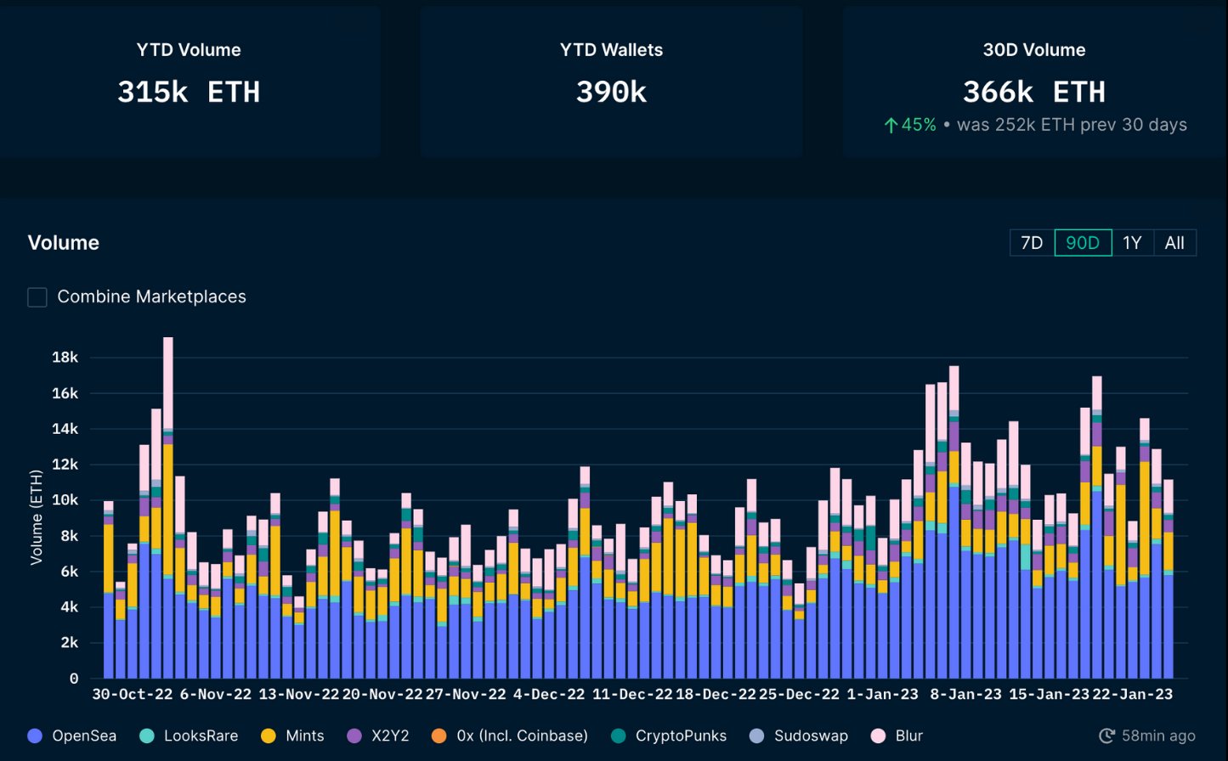Image resolution: width=1228 pixels, height=761 pixels.
Task: Open the YTD Volume stat card
Action: [x=189, y=81]
